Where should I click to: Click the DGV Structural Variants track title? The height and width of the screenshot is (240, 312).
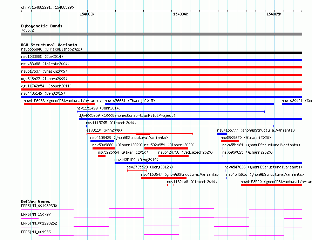[49, 45]
